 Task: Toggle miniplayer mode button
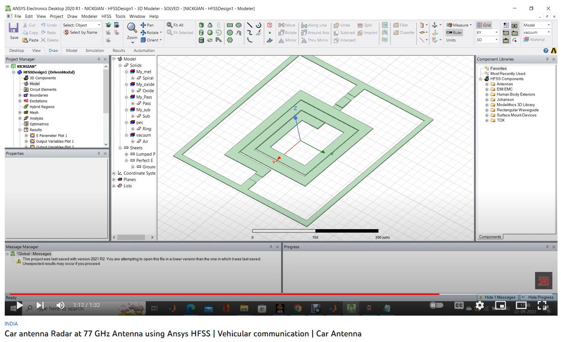click(x=500, y=305)
